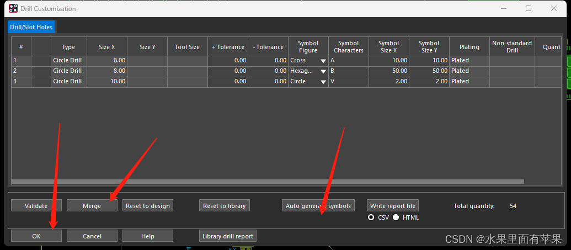Click Write report file button

[x=393, y=206]
